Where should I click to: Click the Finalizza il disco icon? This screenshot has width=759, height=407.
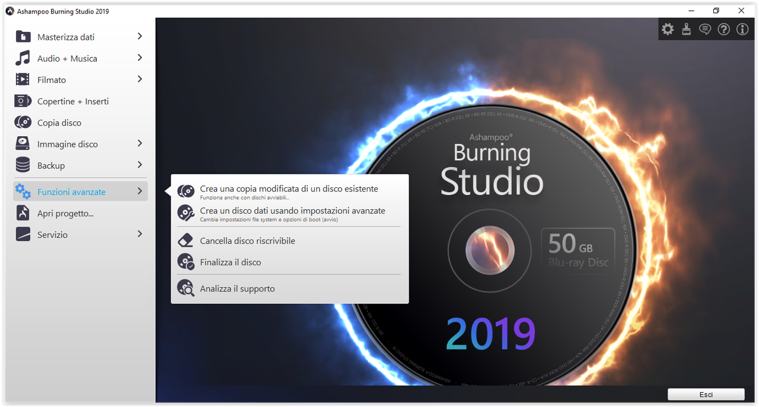tap(186, 262)
